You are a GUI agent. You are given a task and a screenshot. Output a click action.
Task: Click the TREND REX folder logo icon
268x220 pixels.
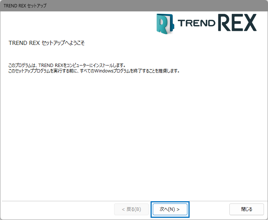[165, 24]
